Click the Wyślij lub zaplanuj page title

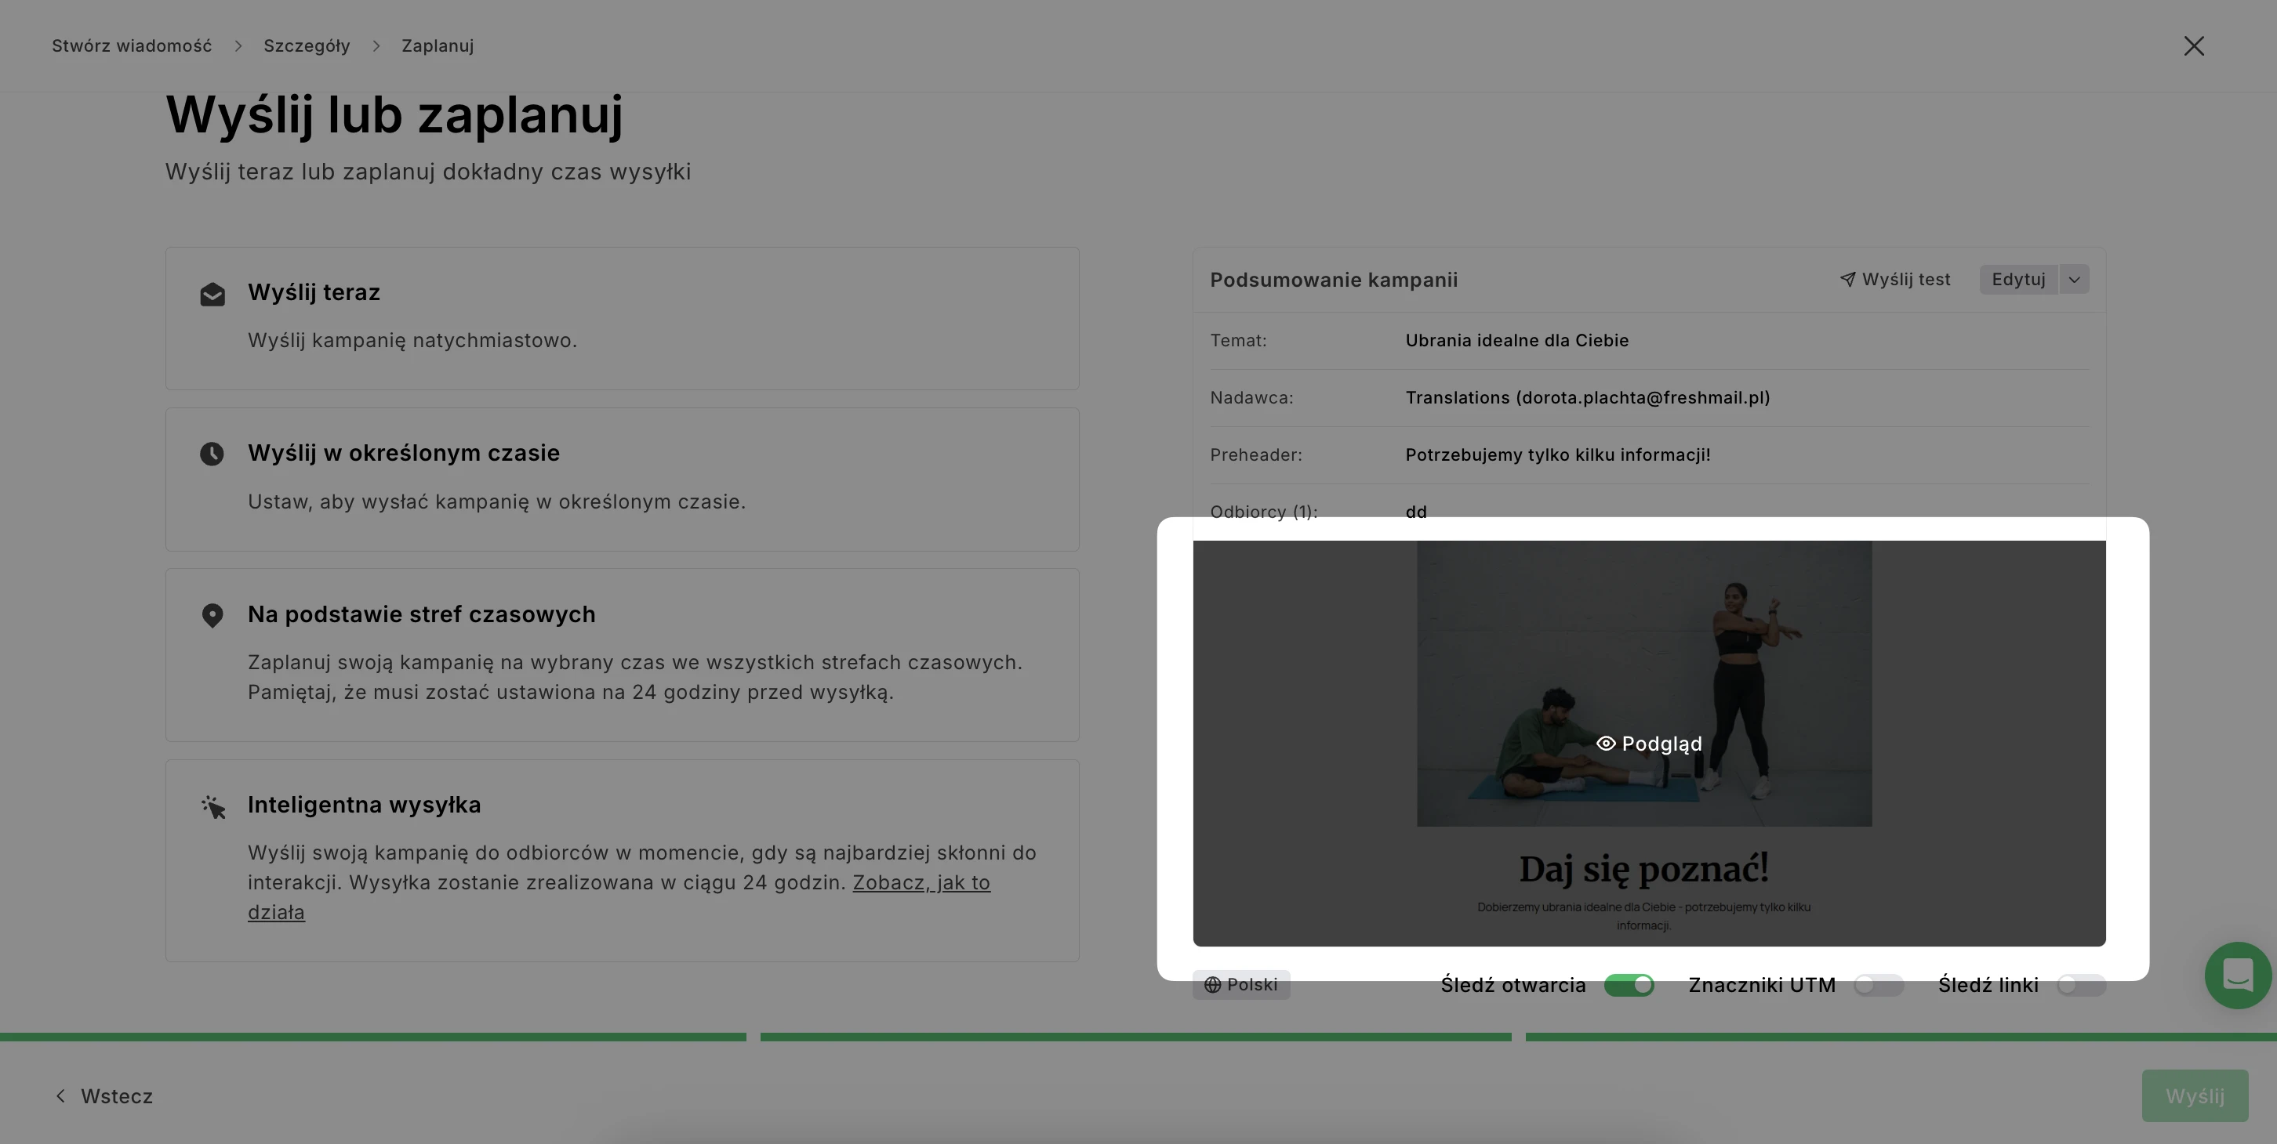point(394,115)
